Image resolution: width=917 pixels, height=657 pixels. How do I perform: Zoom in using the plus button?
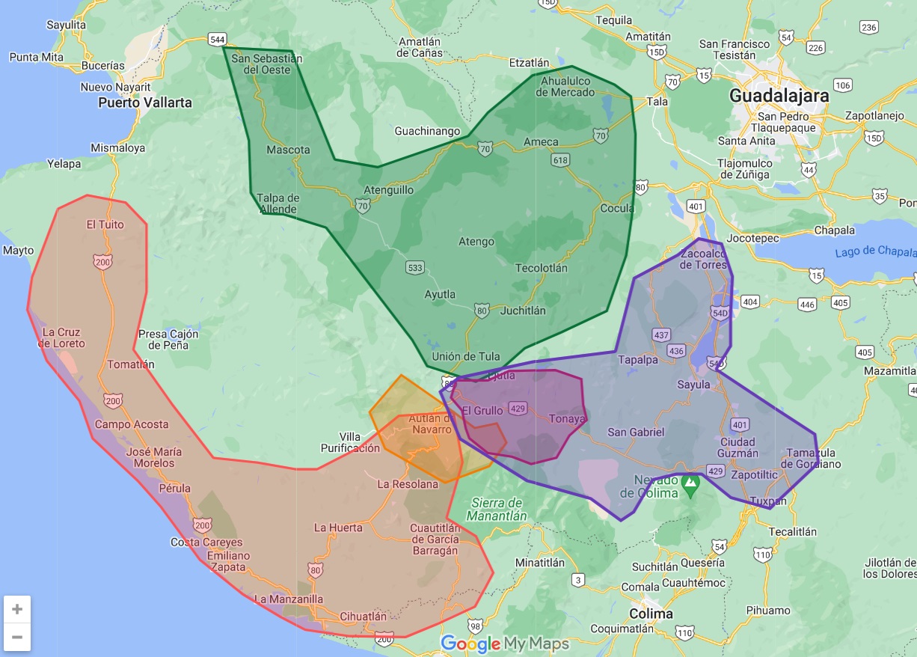[x=17, y=609]
